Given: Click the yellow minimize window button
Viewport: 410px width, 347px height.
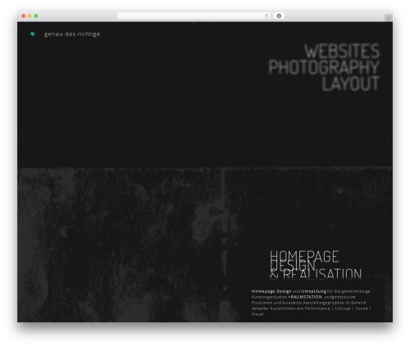Looking at the screenshot, I should pos(30,16).
